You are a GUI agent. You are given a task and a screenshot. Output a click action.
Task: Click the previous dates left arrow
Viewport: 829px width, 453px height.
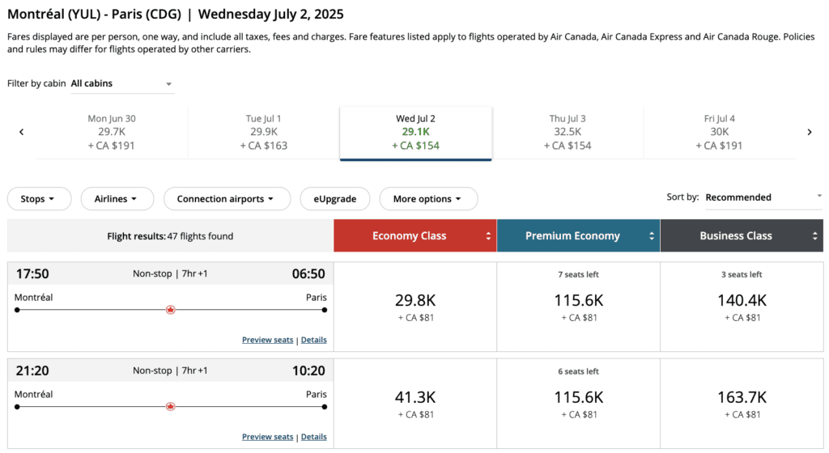pos(22,132)
